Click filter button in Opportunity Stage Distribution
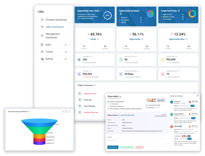The width and height of the screenshot is (205, 156). coord(66,112)
